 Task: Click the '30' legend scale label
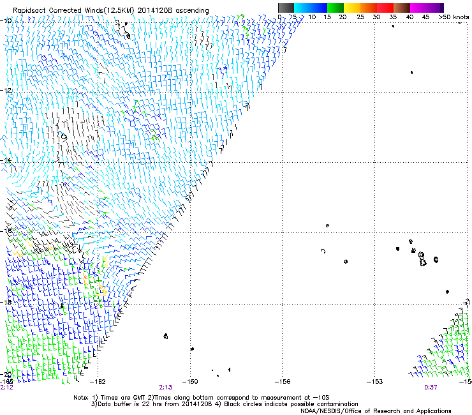pyautogui.click(x=376, y=17)
